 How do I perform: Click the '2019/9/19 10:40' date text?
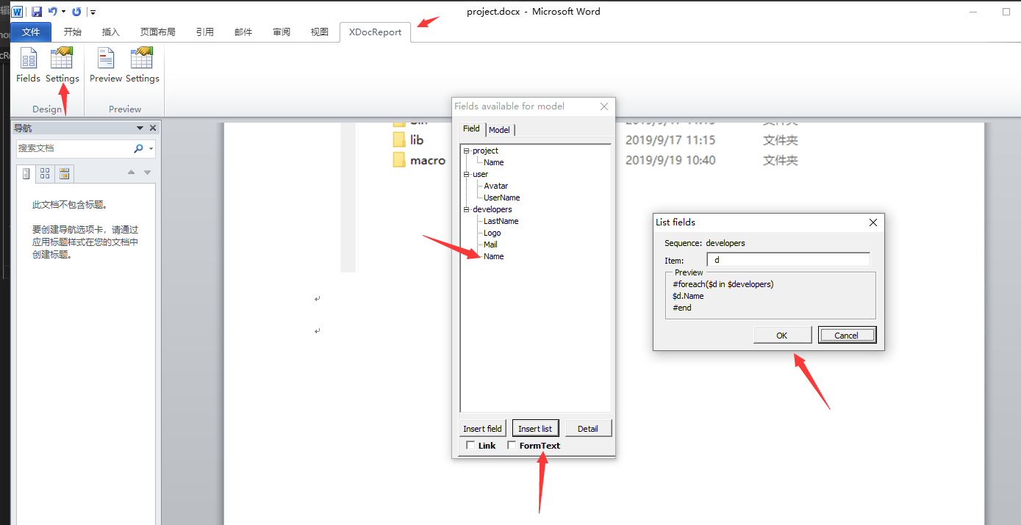(670, 160)
